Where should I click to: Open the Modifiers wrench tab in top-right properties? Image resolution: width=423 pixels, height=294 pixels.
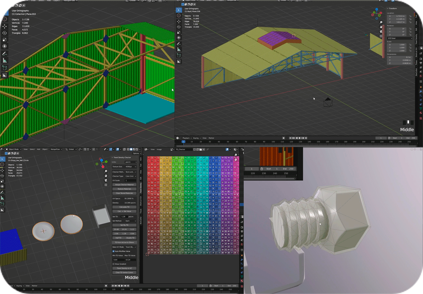pyautogui.click(x=421, y=91)
